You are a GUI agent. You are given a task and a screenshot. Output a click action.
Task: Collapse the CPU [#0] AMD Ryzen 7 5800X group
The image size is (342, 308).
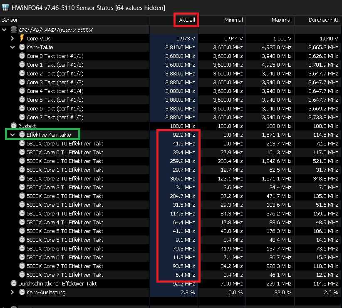[4, 30]
